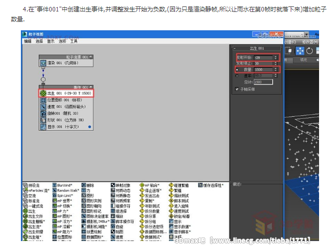Activate the Rotate tool in main toolbar

pyautogui.click(x=309, y=51)
